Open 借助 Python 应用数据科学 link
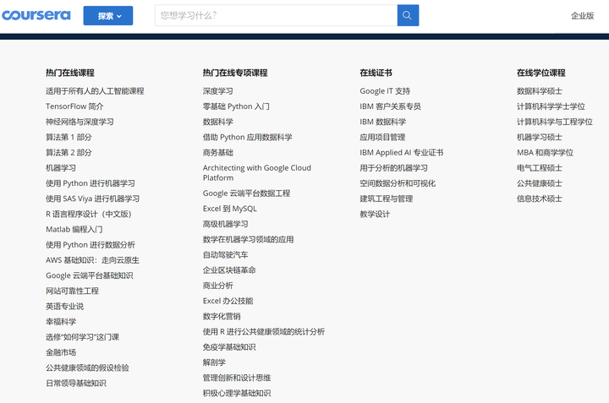Screen dimensions: 609x403 247,138
